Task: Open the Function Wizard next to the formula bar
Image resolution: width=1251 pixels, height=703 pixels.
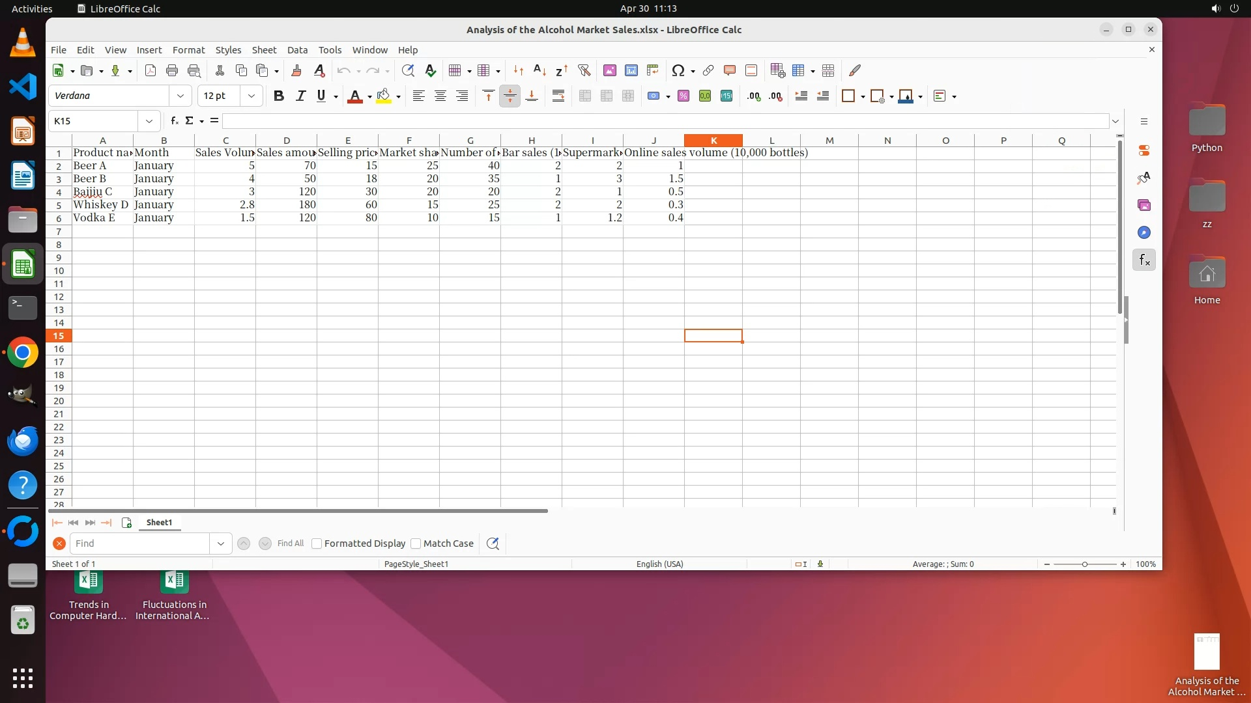Action: (174, 121)
